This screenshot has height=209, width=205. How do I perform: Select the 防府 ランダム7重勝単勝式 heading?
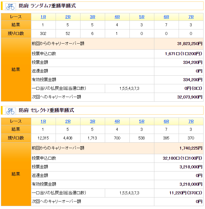47,6
